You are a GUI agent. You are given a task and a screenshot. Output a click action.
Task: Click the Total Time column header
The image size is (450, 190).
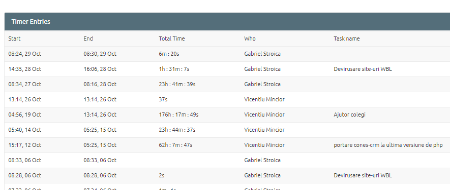(172, 39)
